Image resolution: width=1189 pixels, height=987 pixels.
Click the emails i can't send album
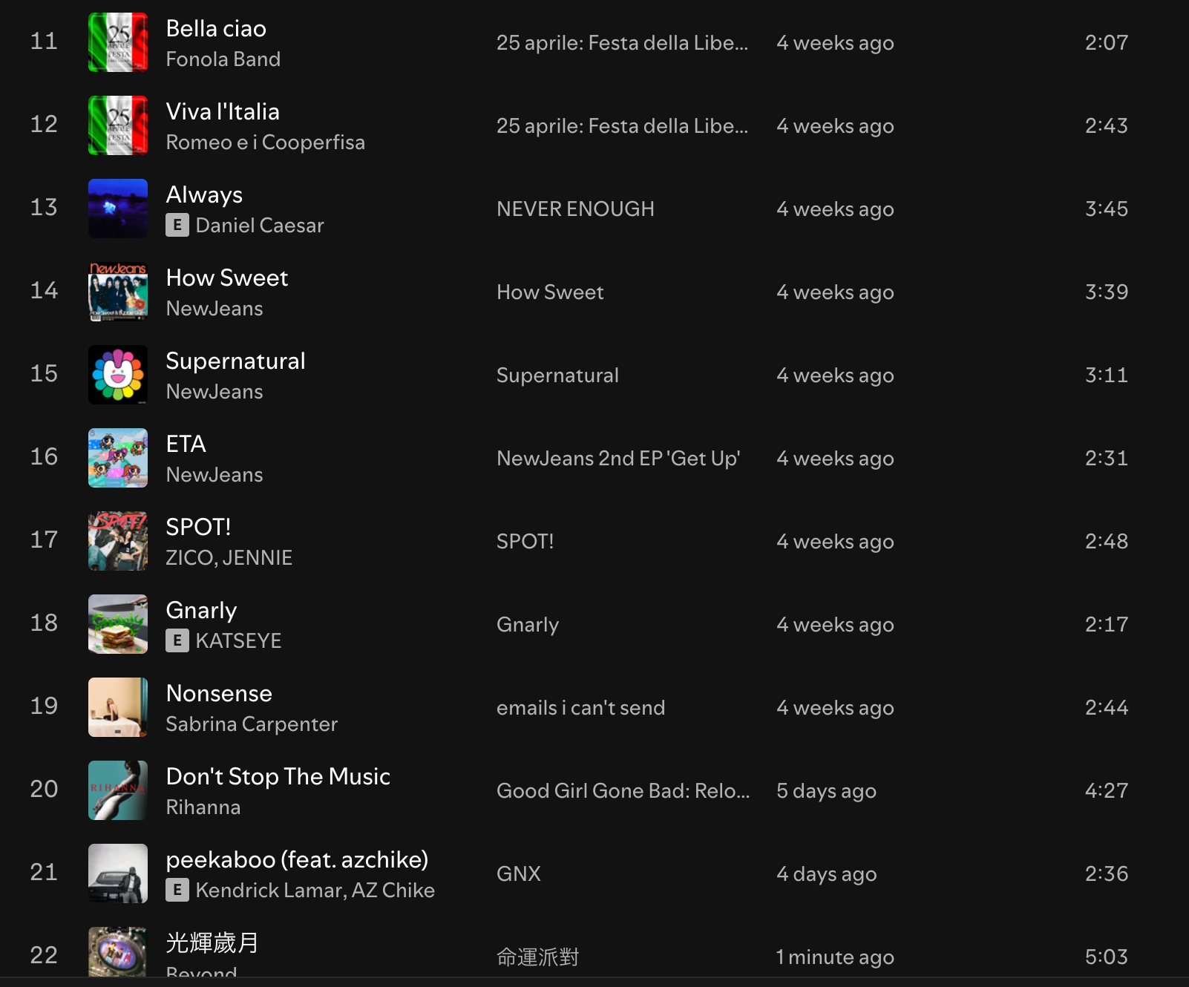click(x=580, y=708)
